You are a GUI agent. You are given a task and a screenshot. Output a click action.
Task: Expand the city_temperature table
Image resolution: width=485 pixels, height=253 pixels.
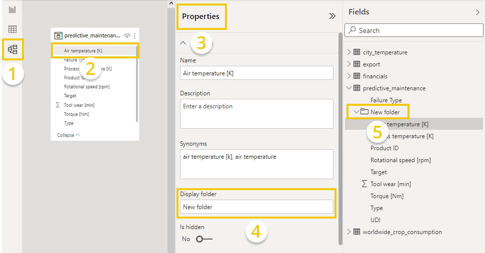click(349, 52)
